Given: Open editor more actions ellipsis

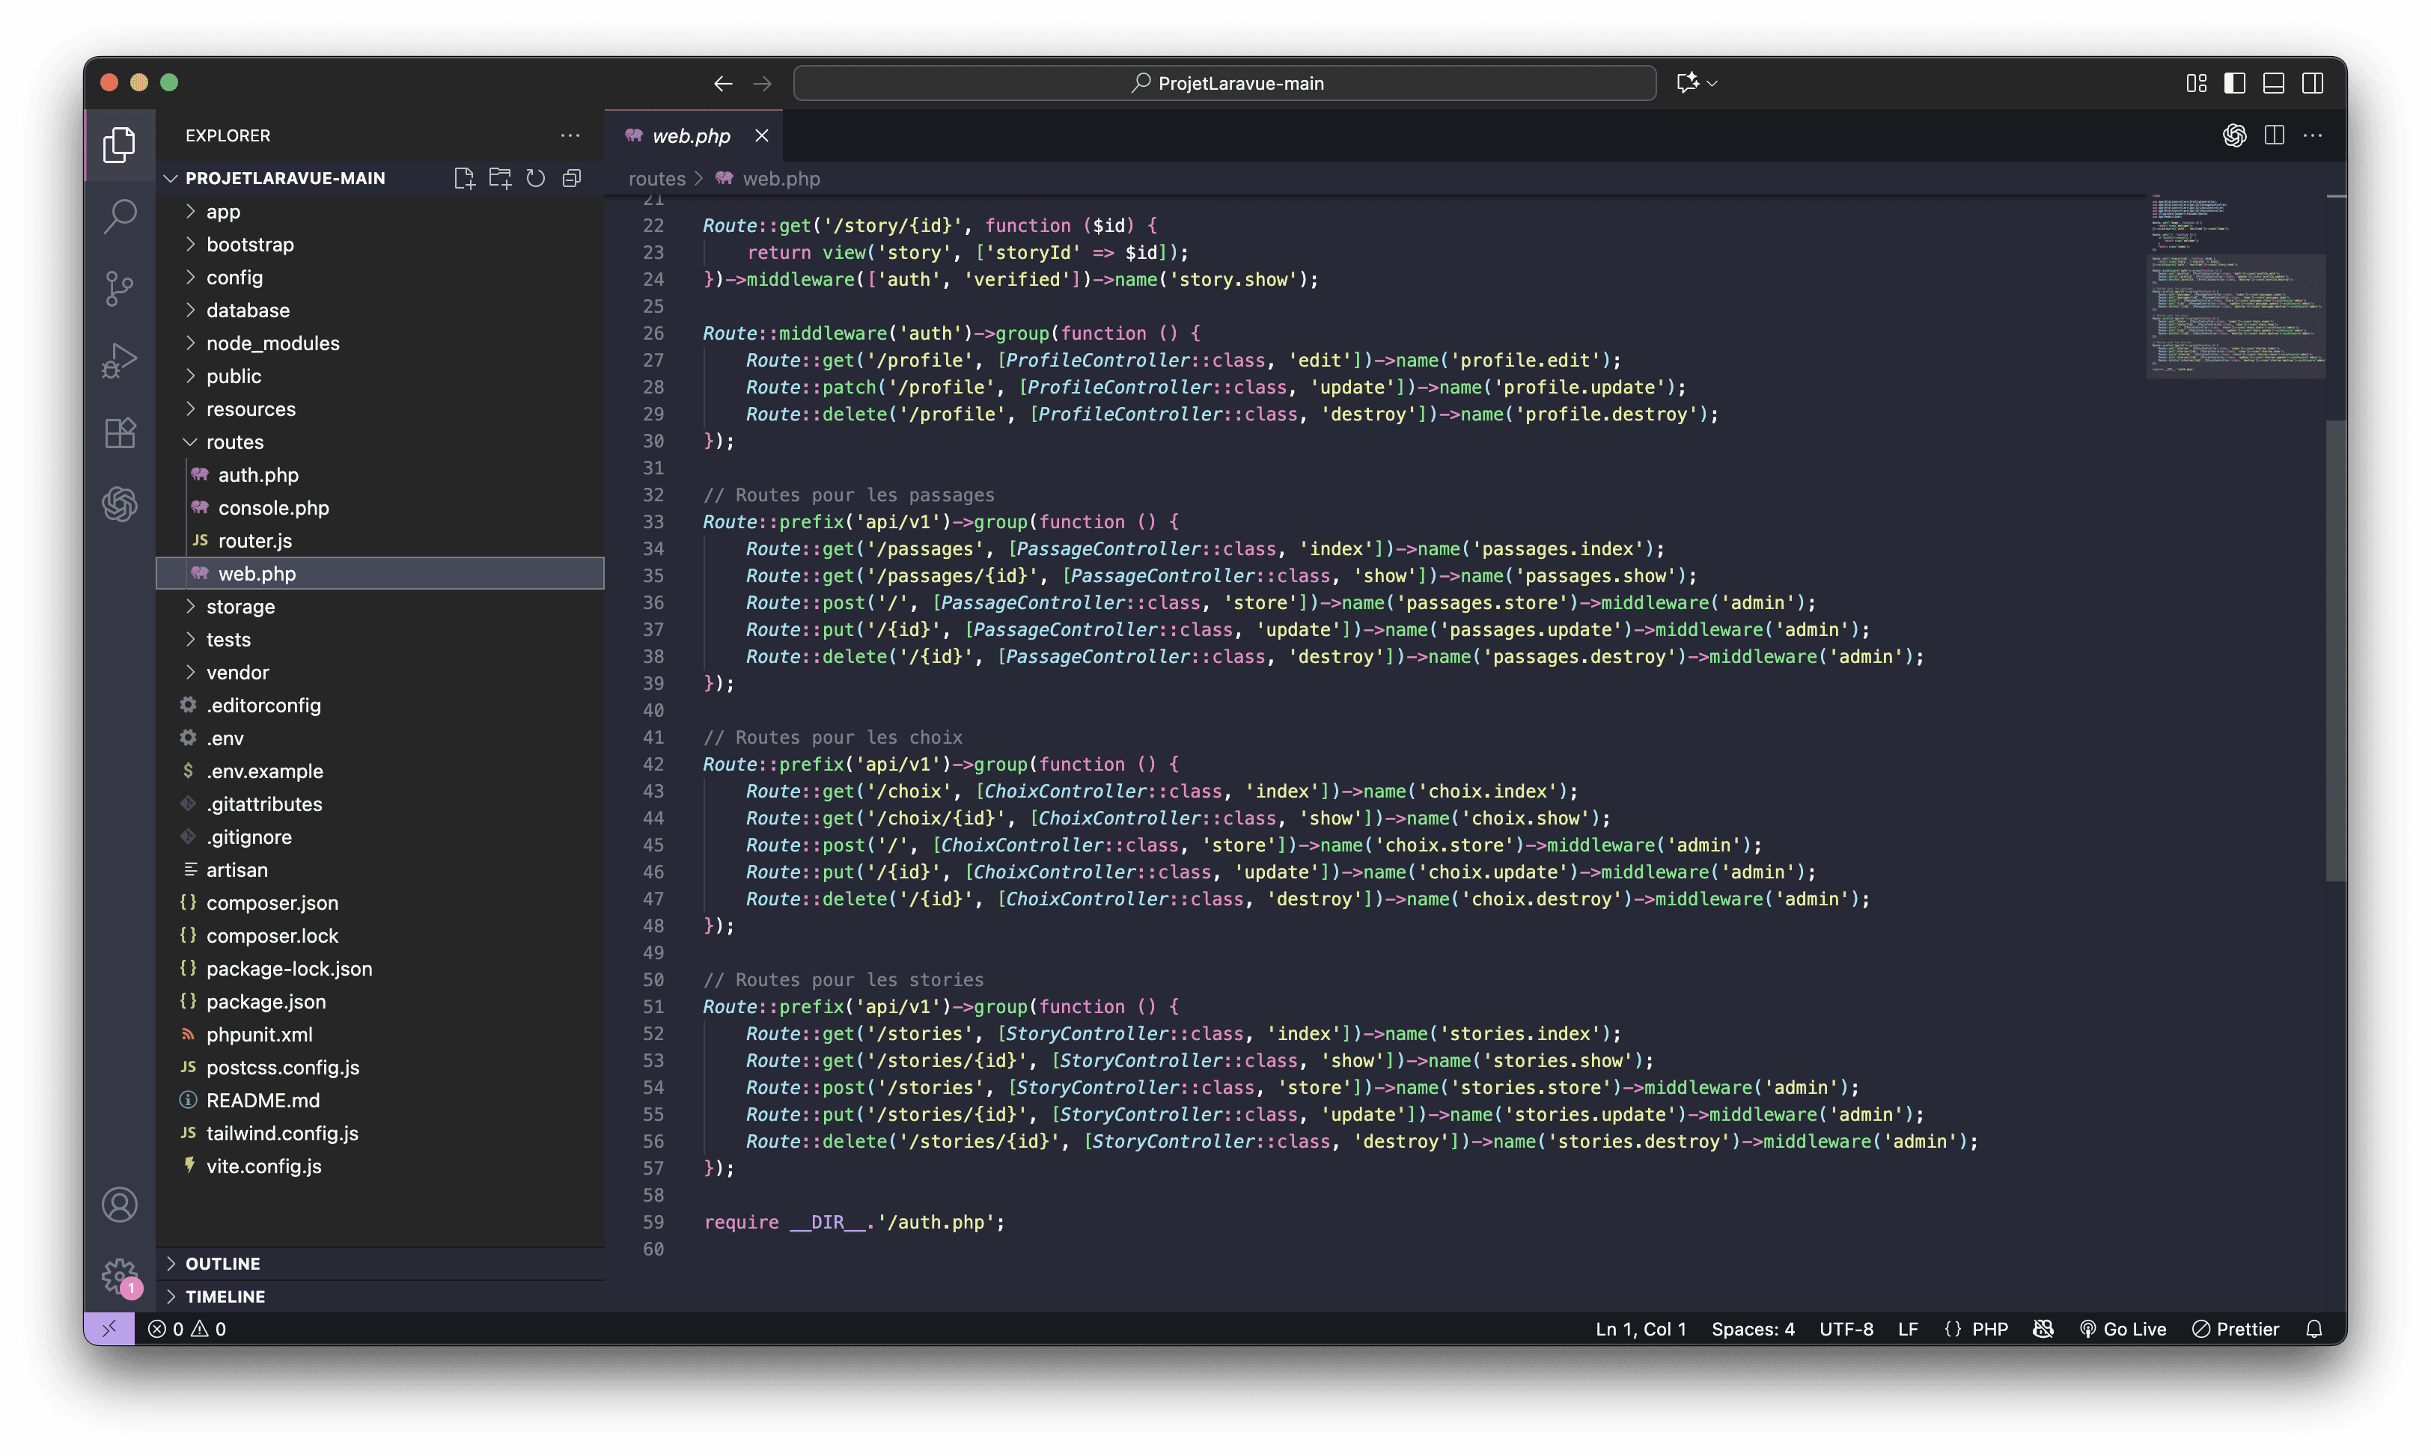Looking at the screenshot, I should click(x=2312, y=135).
